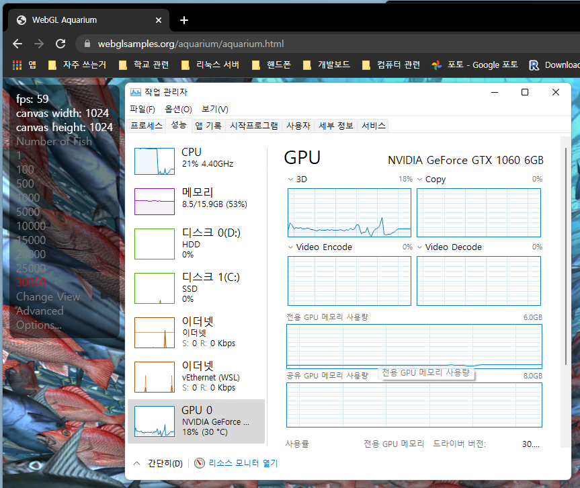Open the Copy engine dropdown
580x488 pixels.
pos(419,179)
